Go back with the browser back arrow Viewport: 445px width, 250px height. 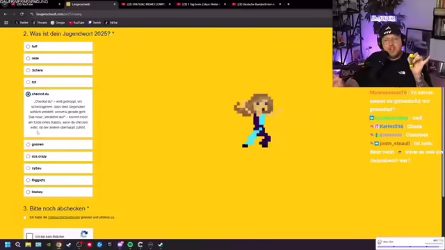coord(6,14)
